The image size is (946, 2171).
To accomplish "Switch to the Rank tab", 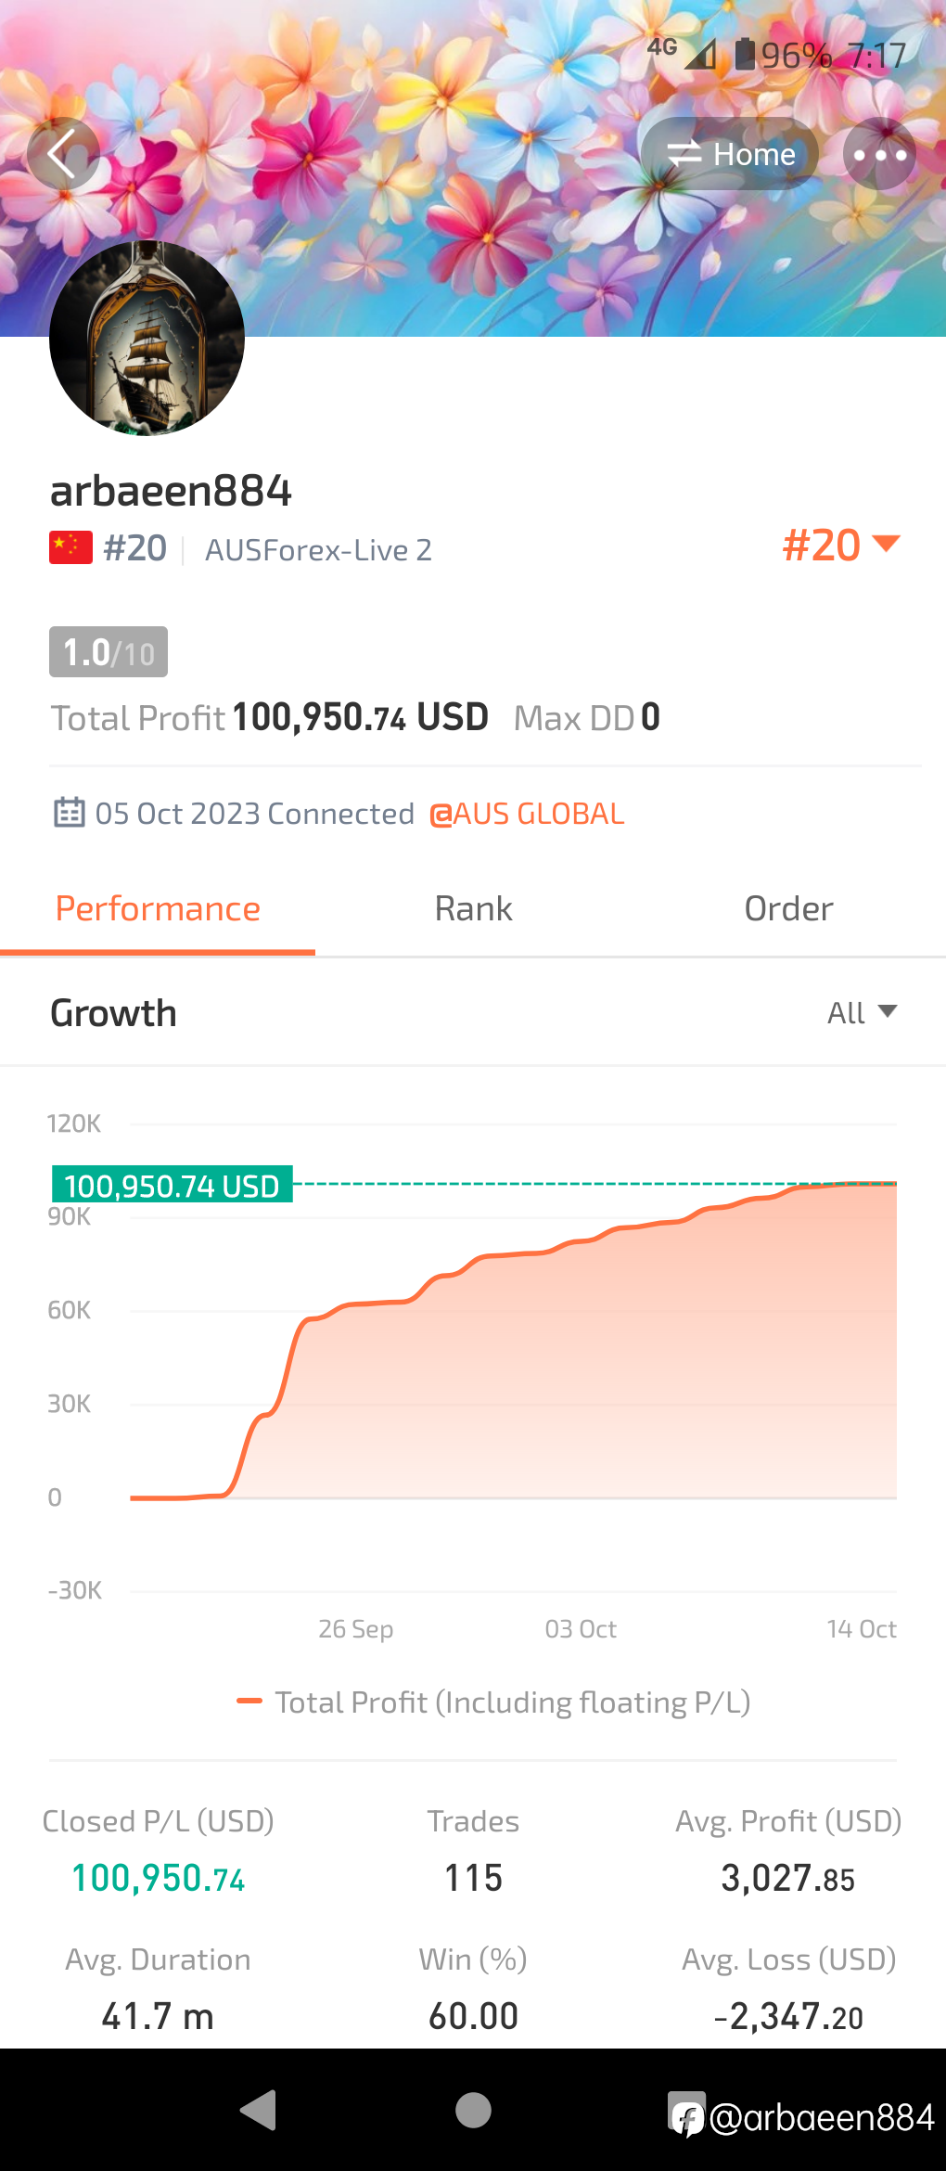I will tap(473, 909).
